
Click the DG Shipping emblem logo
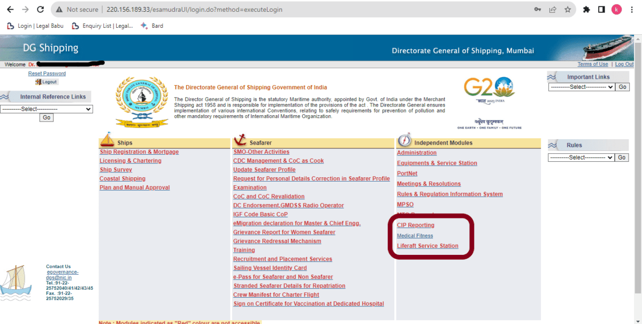pos(142,101)
